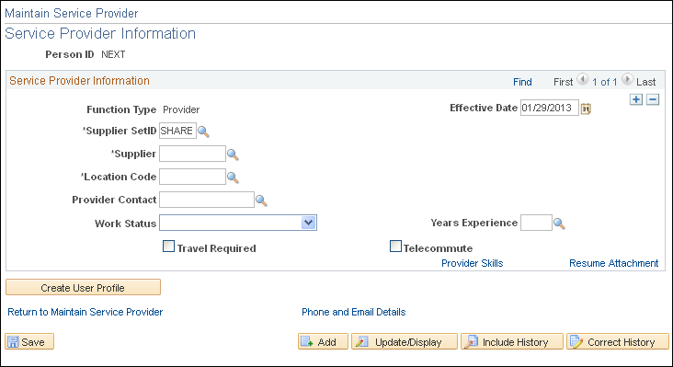Click the Function Type value Provider
Screen dimensions: 673x367
click(x=181, y=109)
